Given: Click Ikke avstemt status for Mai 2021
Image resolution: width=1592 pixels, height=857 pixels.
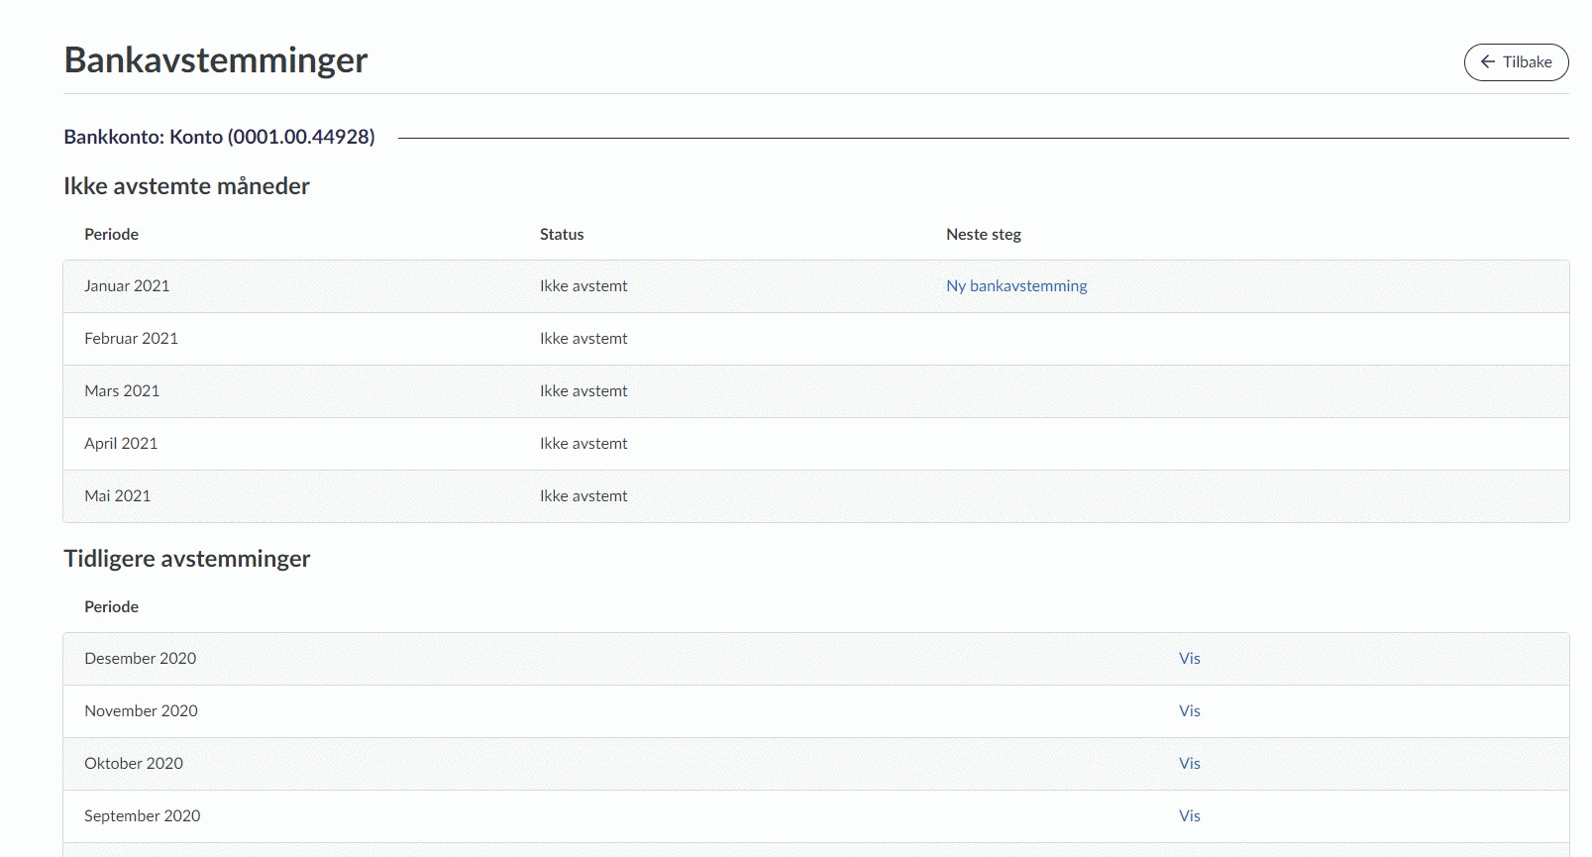Looking at the screenshot, I should pos(584,495).
